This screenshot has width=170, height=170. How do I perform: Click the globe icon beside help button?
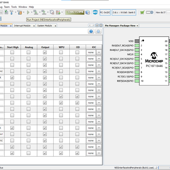pyautogui.click(x=98, y=31)
